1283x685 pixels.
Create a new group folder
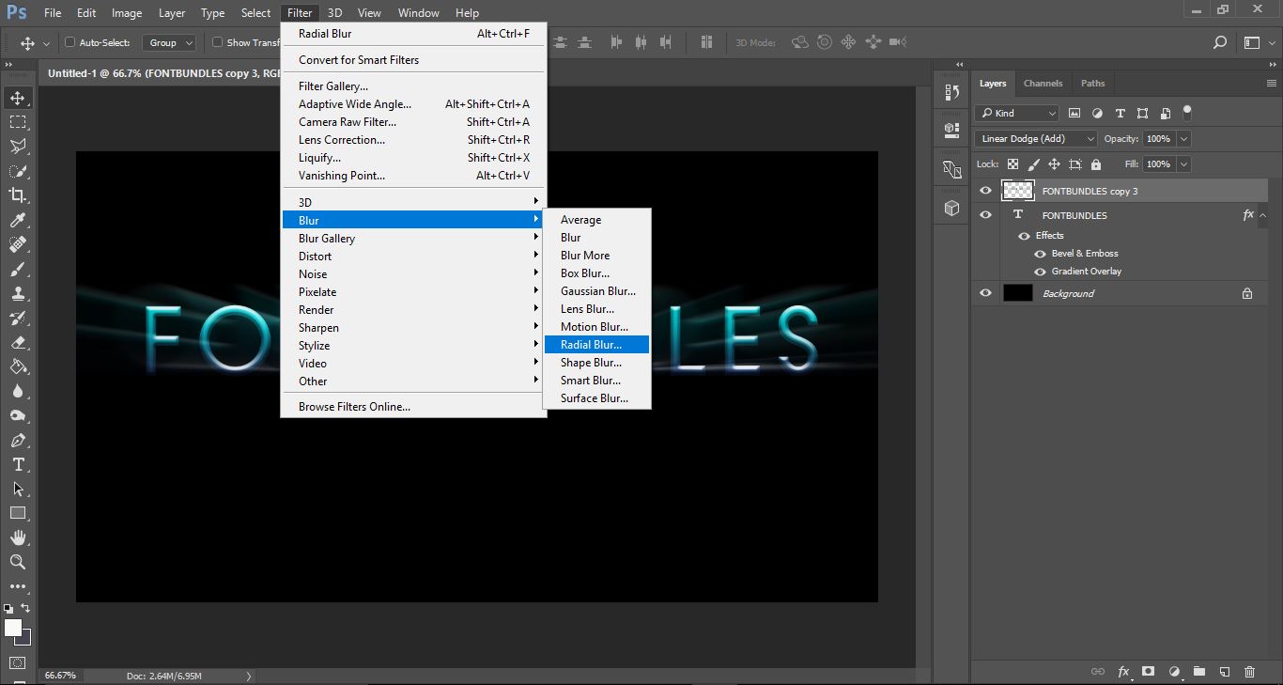click(1199, 672)
